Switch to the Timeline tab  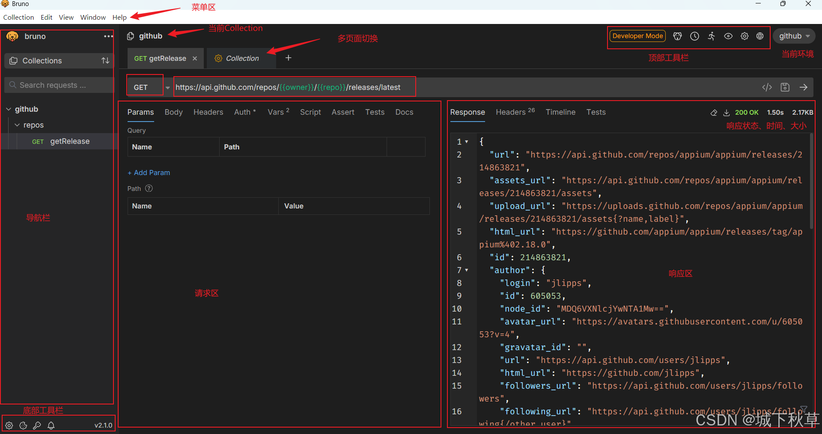pyautogui.click(x=560, y=112)
